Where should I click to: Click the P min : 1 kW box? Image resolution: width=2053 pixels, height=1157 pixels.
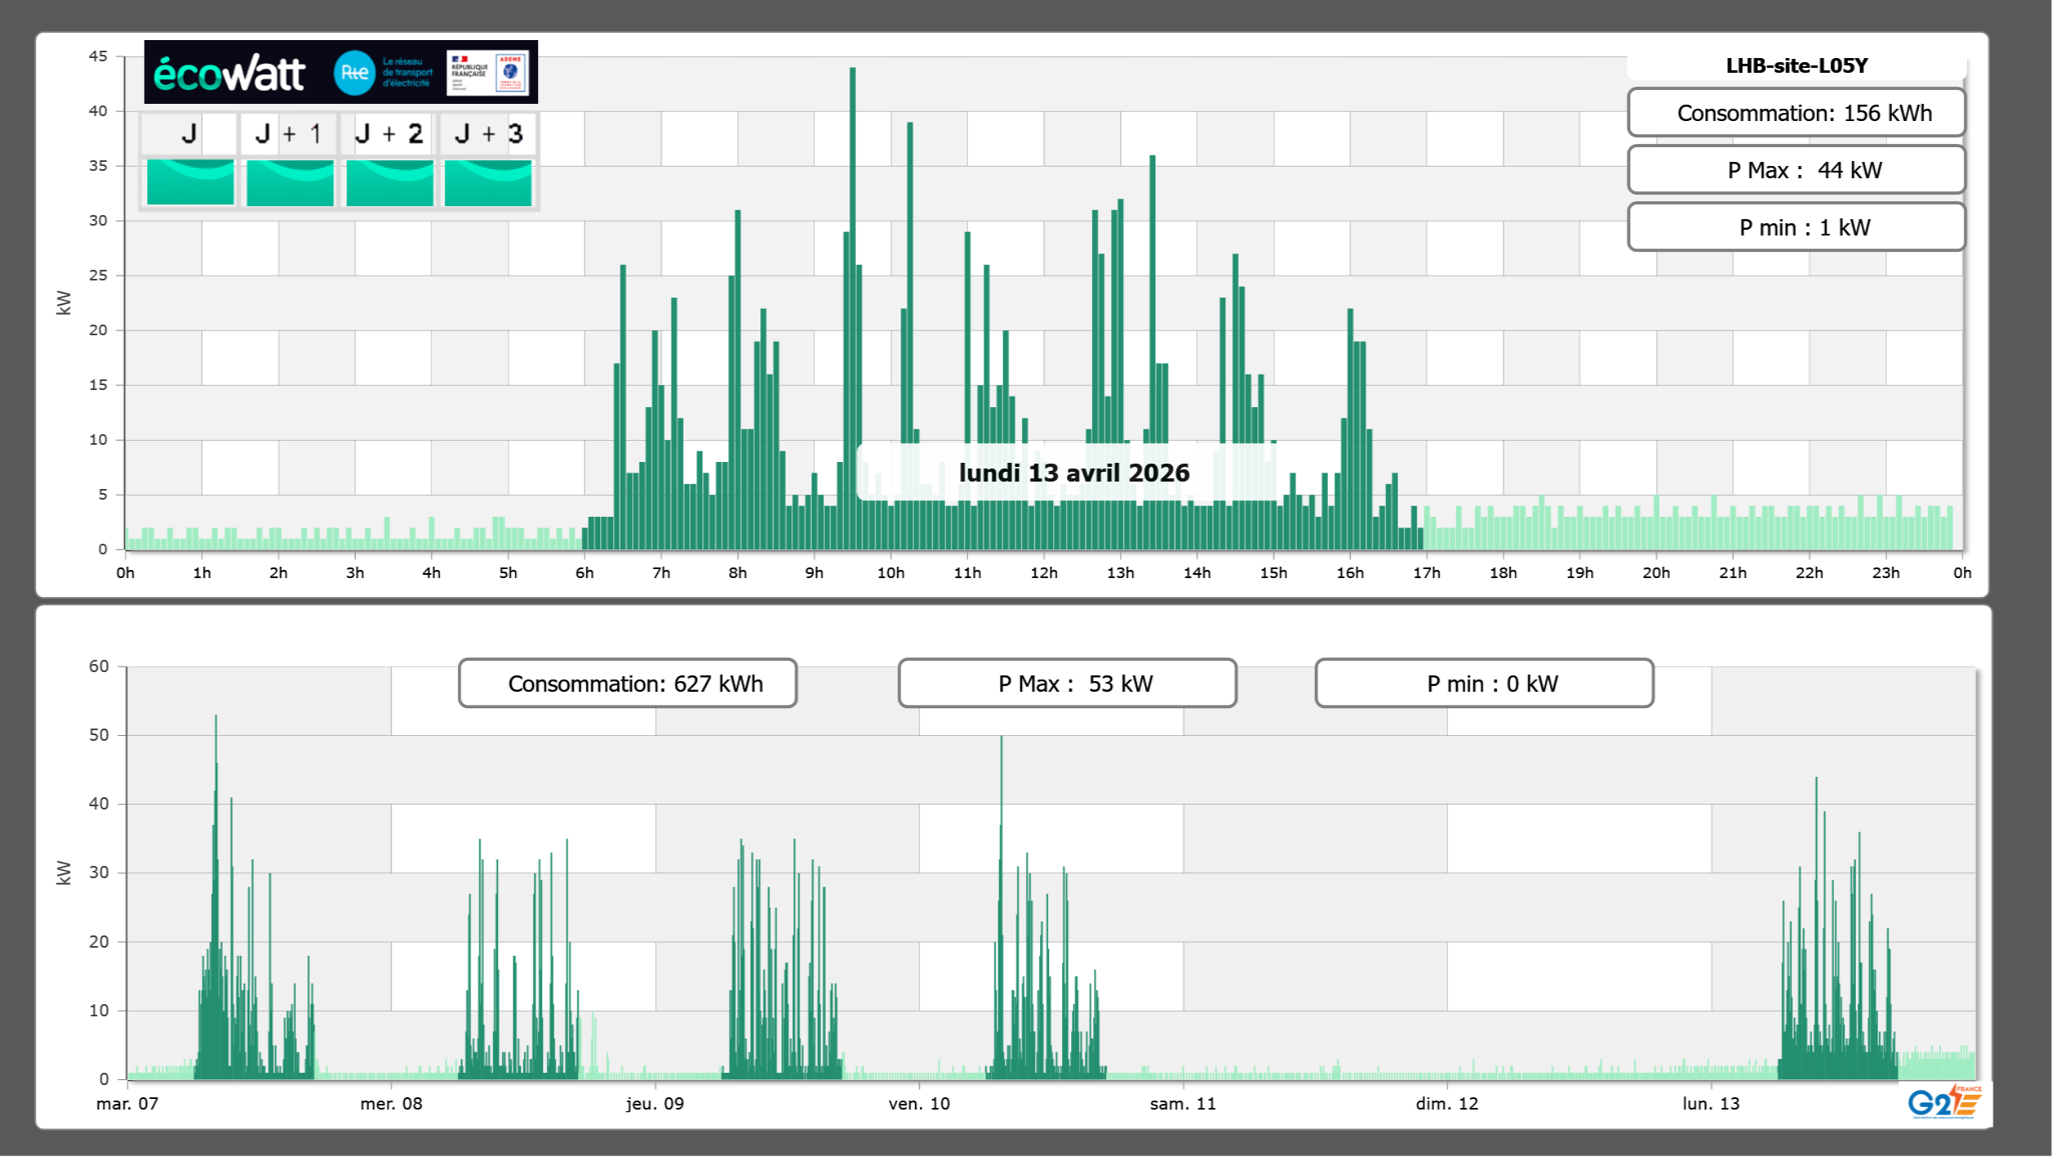pyautogui.click(x=1796, y=227)
